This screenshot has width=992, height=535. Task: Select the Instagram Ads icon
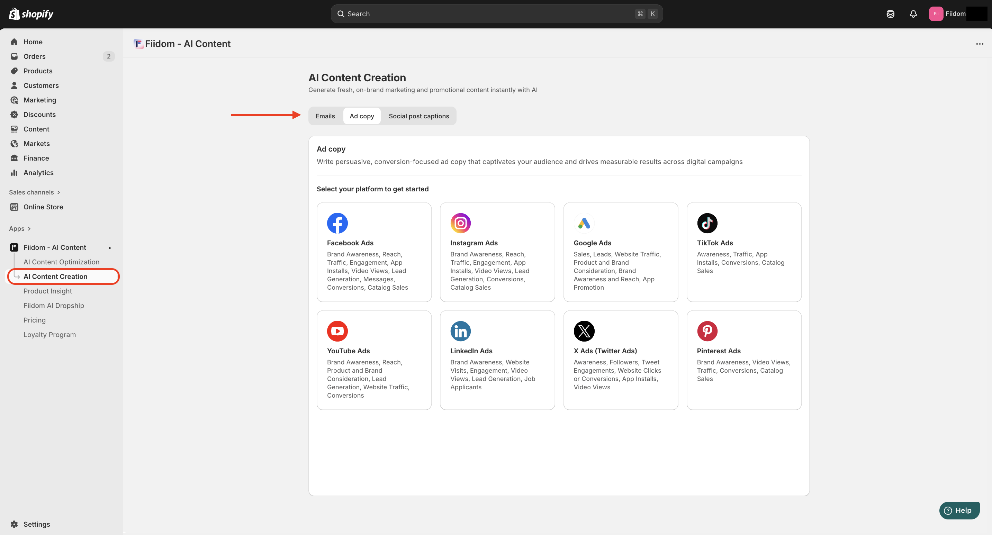pos(460,223)
